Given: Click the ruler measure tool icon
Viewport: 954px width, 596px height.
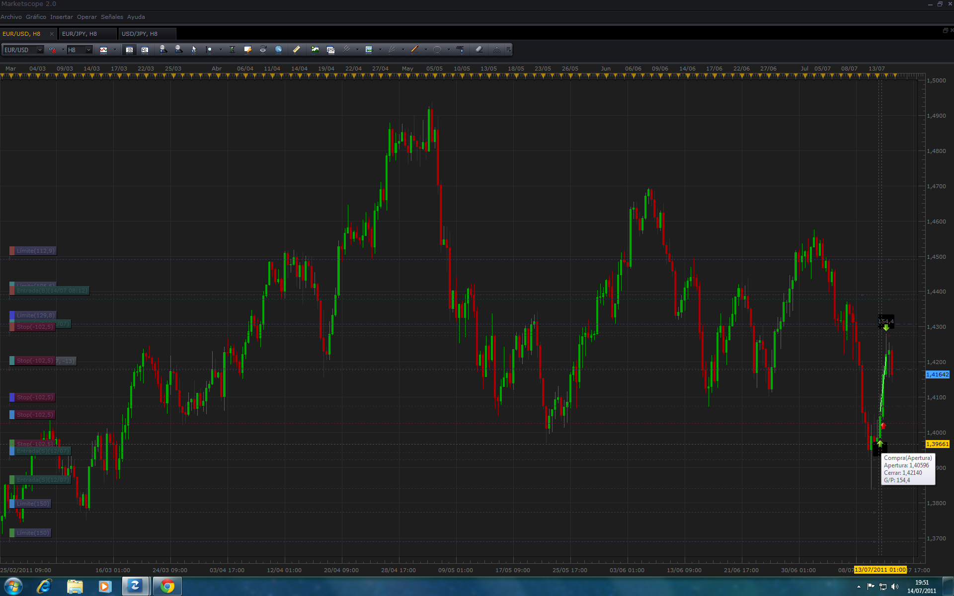Looking at the screenshot, I should [297, 50].
